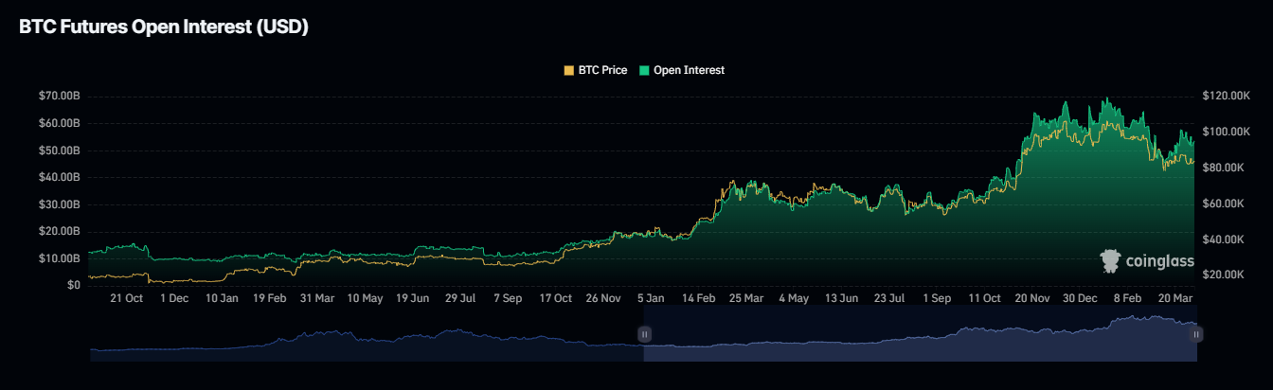This screenshot has height=390, width=1273.
Task: Click the $60.00B left axis label
Action: tap(59, 124)
